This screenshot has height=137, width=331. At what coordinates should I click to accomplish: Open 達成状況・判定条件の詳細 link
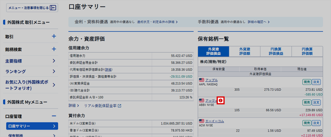click(157, 22)
